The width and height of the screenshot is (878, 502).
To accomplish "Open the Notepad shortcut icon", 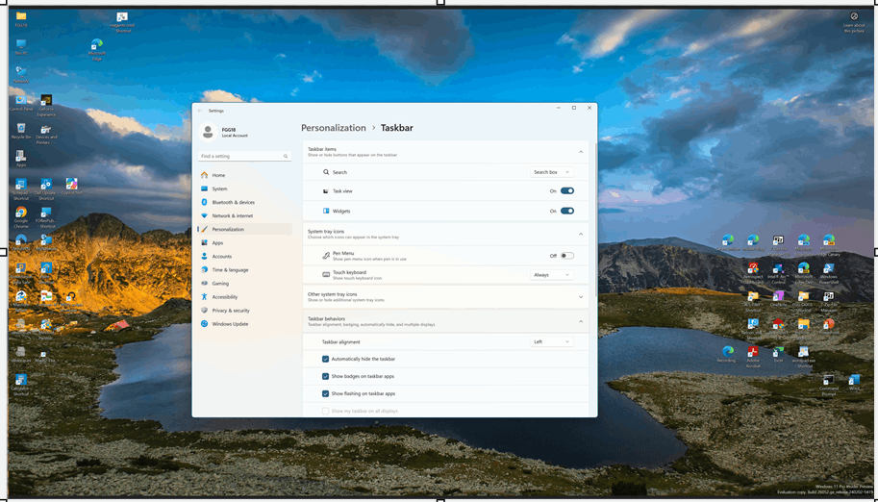I will [21, 188].
